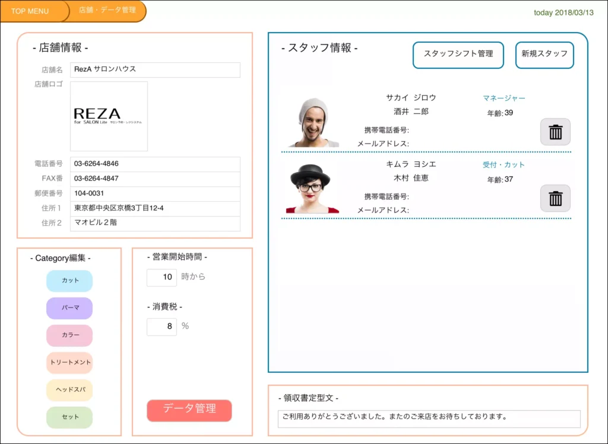The width and height of the screenshot is (608, 444).
Task: Click the 営業開始時間 hour field
Action: click(161, 277)
